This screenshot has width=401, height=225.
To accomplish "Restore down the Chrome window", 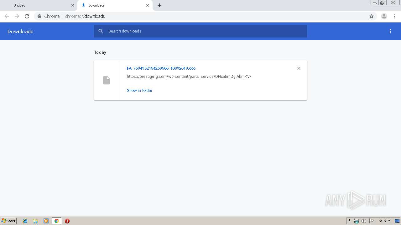I will coord(382,3).
